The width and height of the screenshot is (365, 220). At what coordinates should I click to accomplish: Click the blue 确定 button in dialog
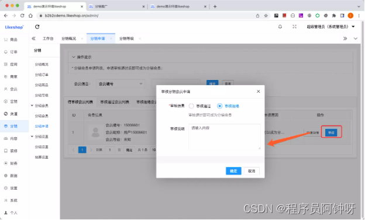point(233,171)
